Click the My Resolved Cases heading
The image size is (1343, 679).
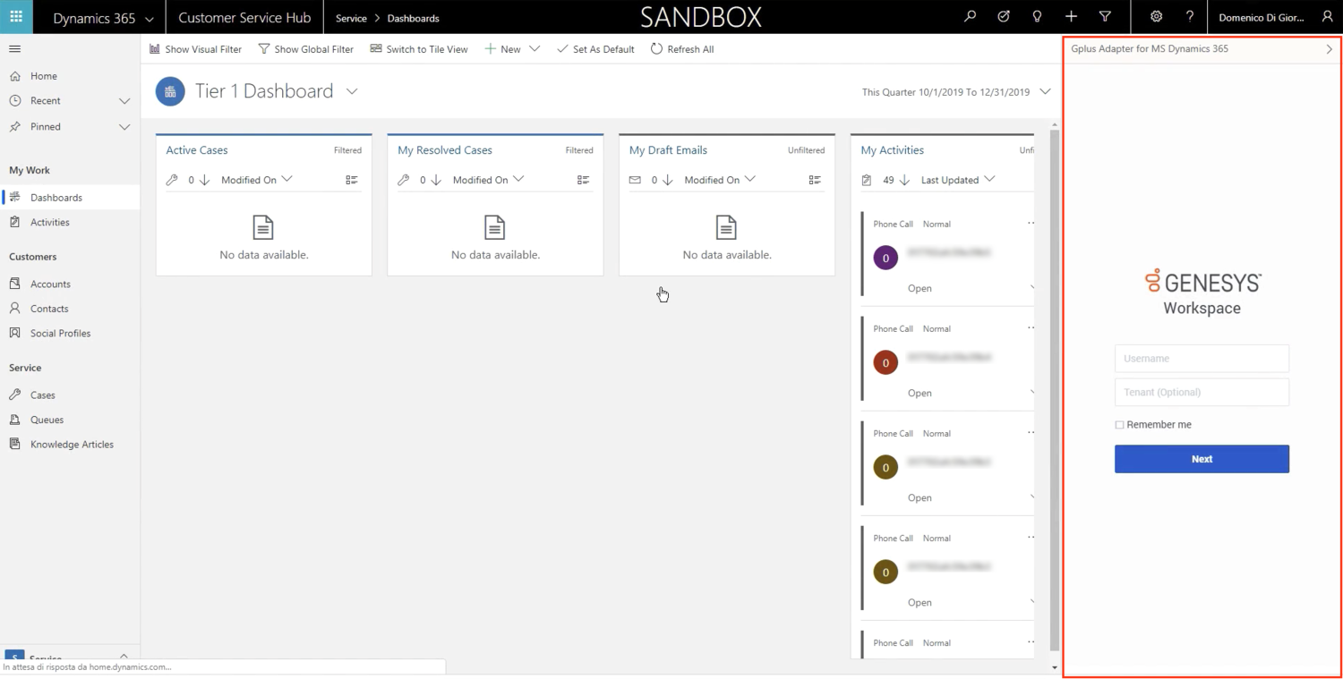[x=445, y=150]
